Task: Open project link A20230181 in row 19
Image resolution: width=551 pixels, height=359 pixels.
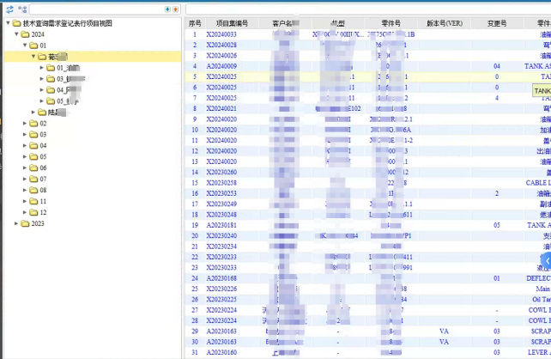Action: (x=221, y=225)
